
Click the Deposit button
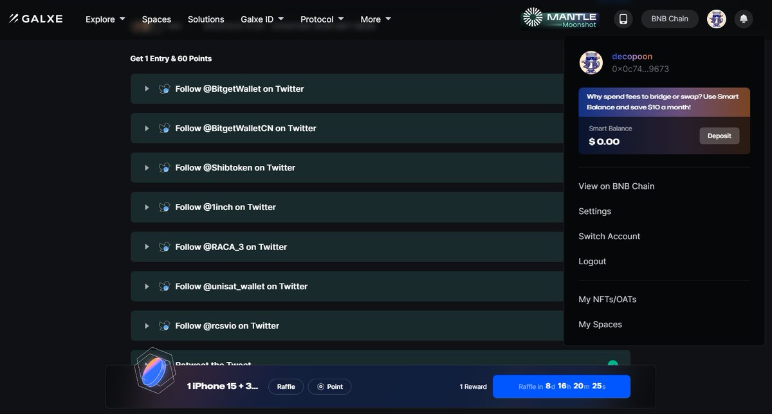[719, 136]
